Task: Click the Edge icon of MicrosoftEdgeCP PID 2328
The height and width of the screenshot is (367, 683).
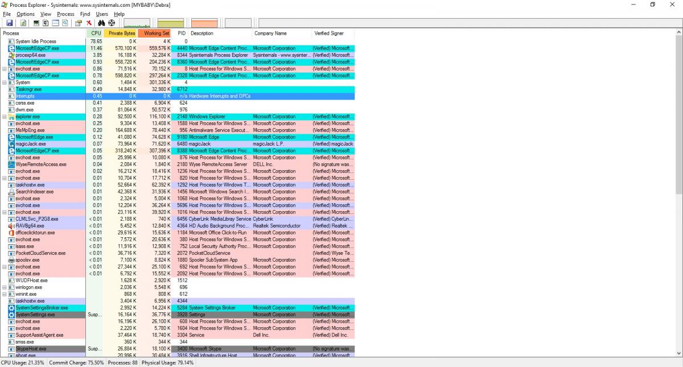Action: pos(11,76)
